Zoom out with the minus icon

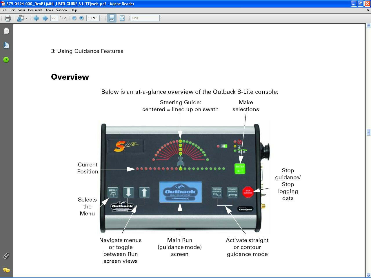74,18
